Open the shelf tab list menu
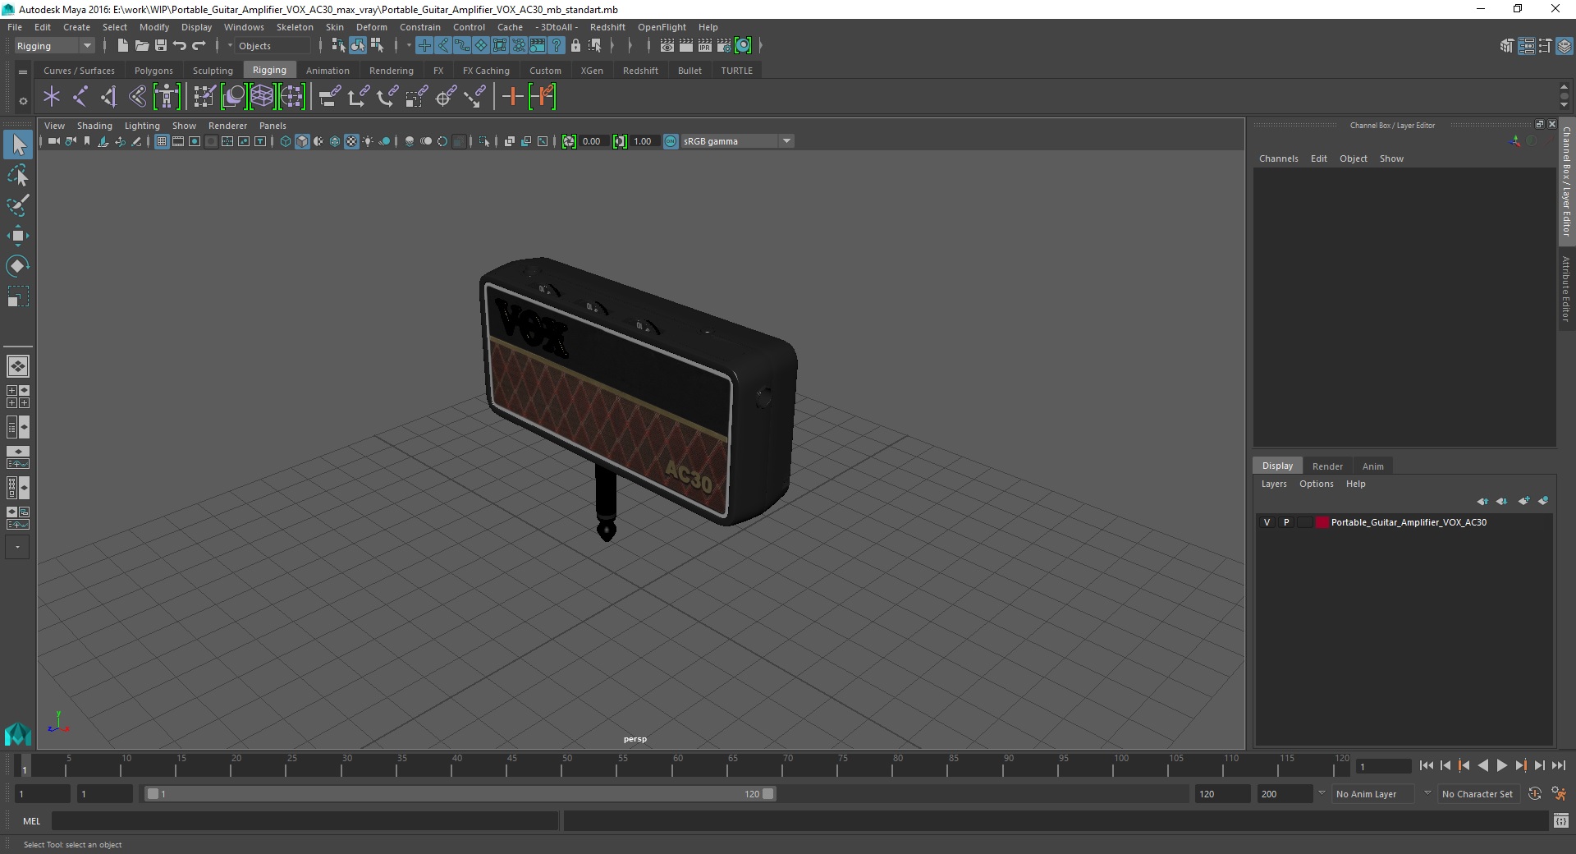The width and height of the screenshot is (1576, 854). coord(23,71)
